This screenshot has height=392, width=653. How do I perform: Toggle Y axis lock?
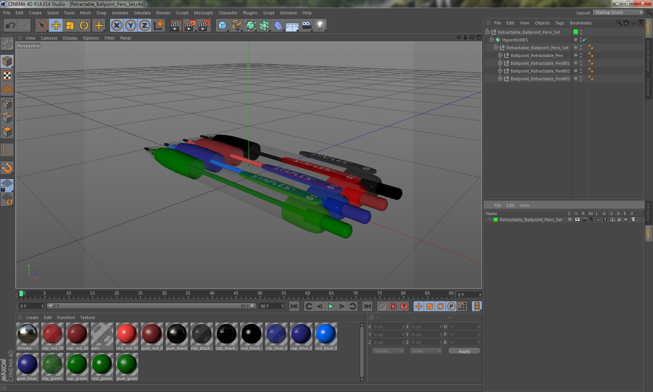131,26
